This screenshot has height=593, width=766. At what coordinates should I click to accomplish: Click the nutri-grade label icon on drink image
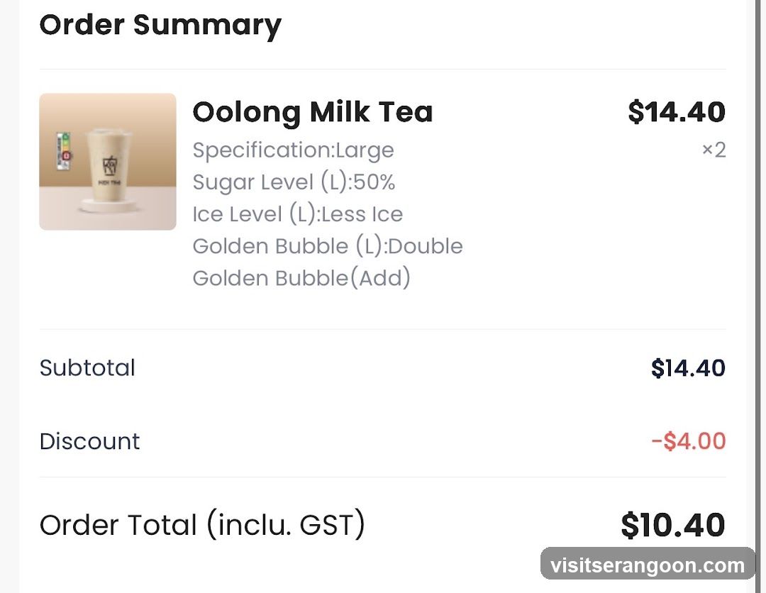pos(64,151)
